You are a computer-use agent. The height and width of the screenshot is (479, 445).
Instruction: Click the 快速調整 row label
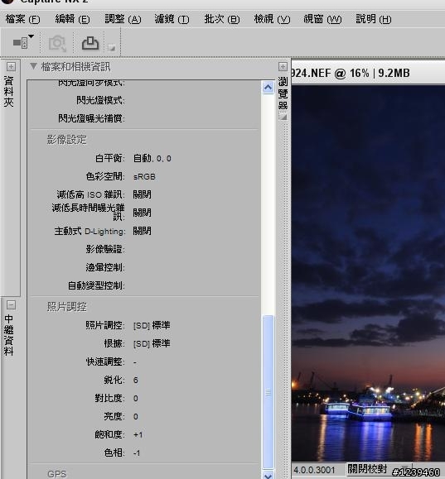point(105,362)
